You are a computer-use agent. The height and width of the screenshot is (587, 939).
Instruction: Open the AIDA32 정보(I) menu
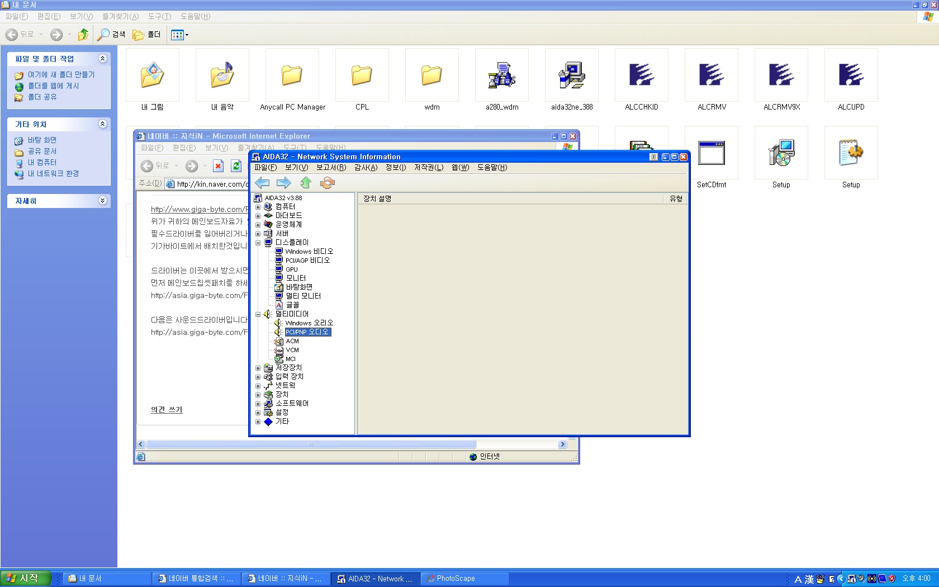pyautogui.click(x=396, y=168)
